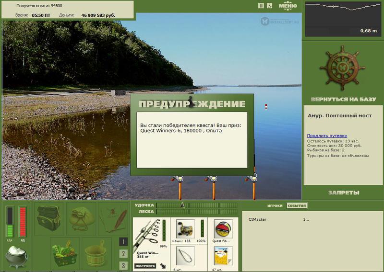The image size is (384, 272).
Task: Click the location name Амур. Понтонный мост
Action: click(340, 115)
